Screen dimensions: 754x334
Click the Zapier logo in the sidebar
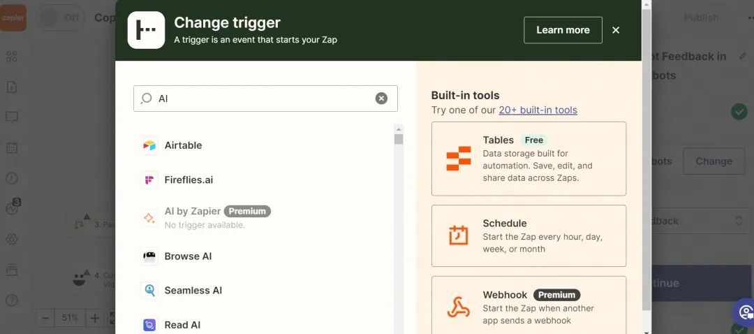coord(13,17)
